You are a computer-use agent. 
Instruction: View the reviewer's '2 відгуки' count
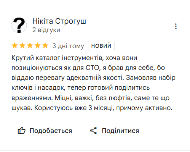tap(46, 30)
